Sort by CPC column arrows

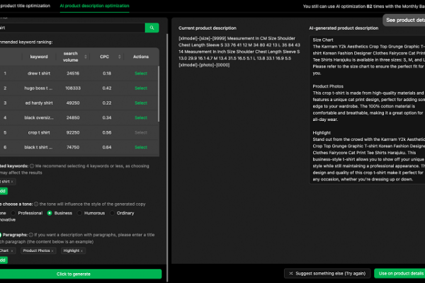point(119,57)
